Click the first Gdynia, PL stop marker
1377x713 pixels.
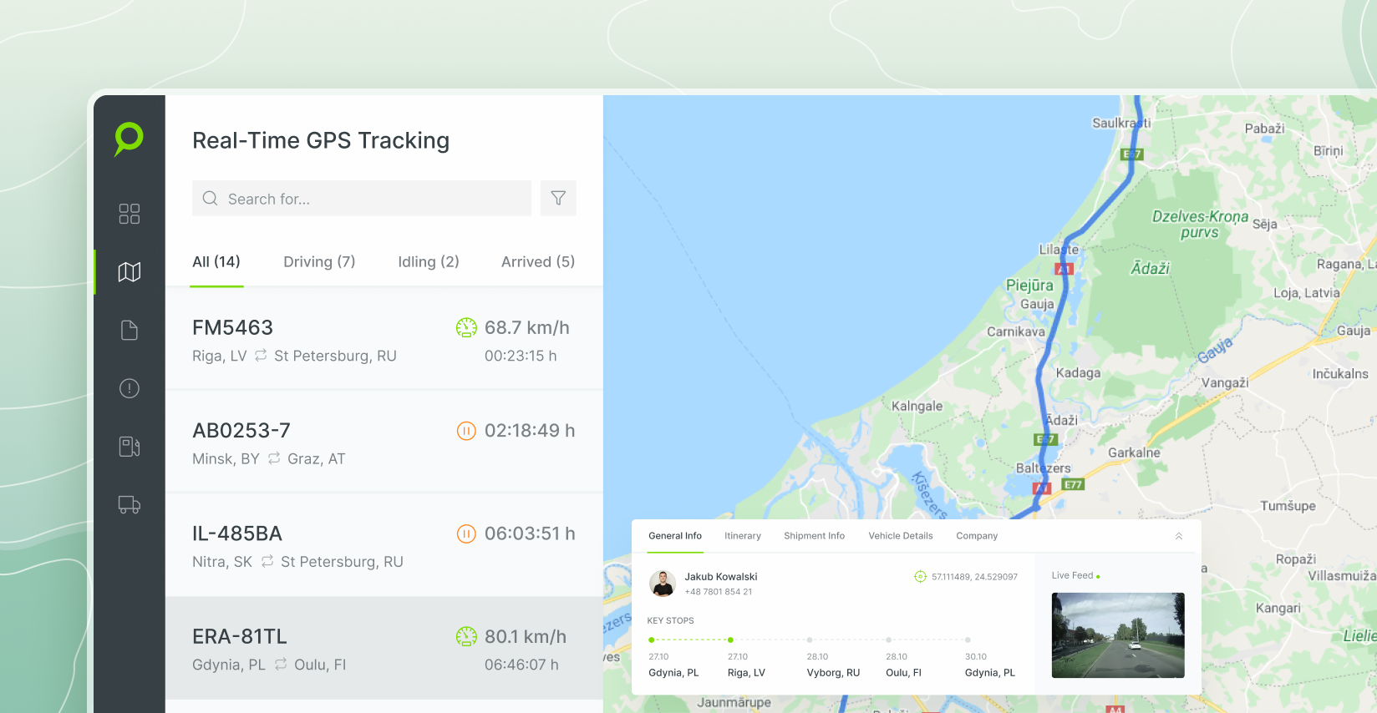(x=652, y=640)
